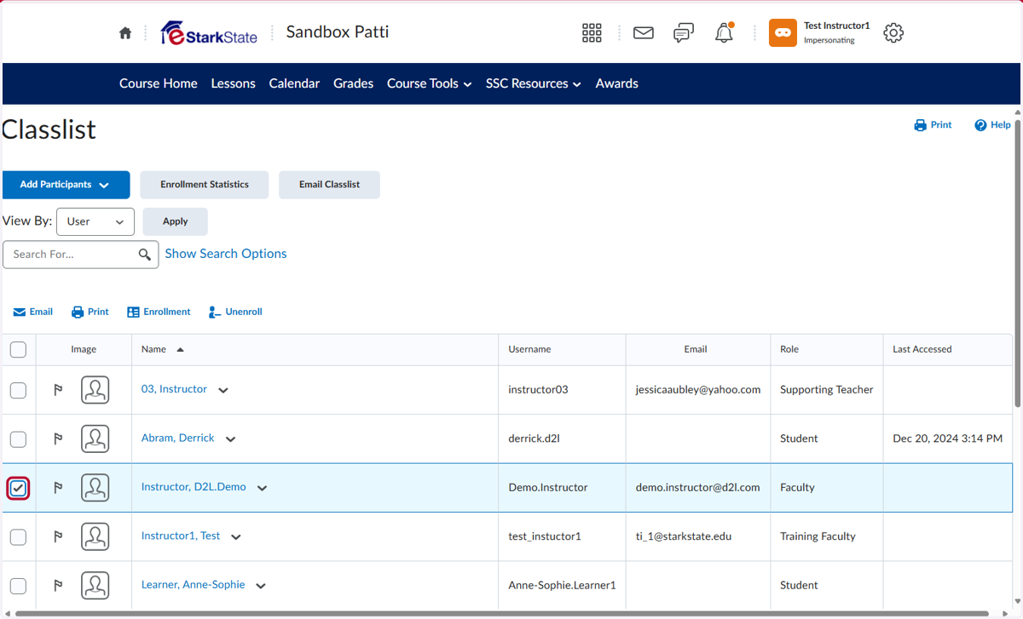Open admin tools gear icon
1023x619 pixels.
pos(893,33)
